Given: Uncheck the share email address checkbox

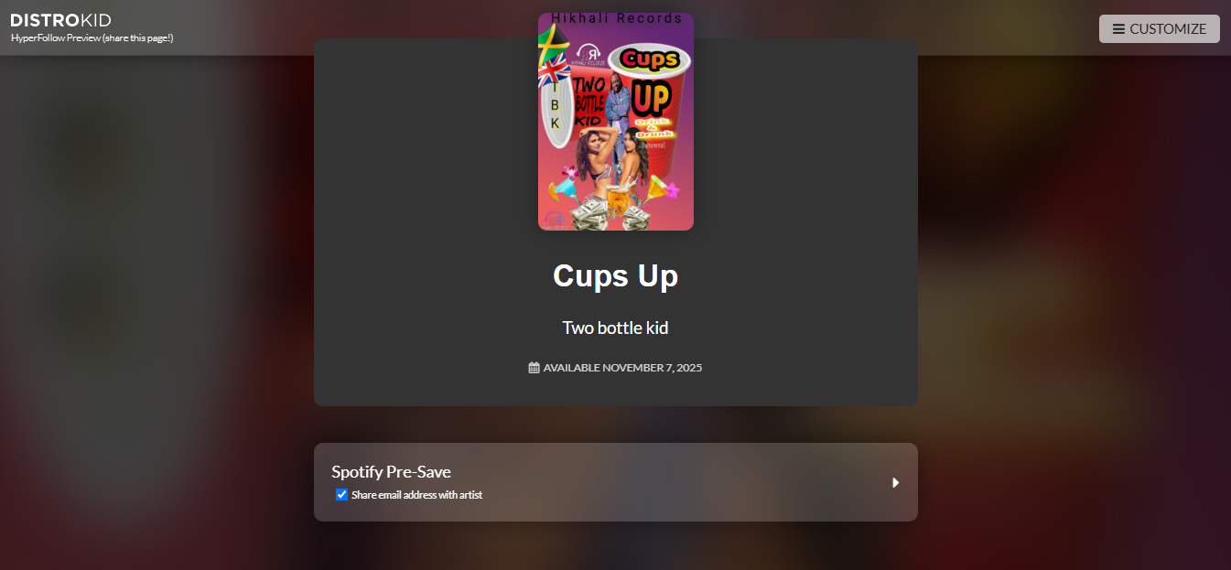Looking at the screenshot, I should 342,495.
